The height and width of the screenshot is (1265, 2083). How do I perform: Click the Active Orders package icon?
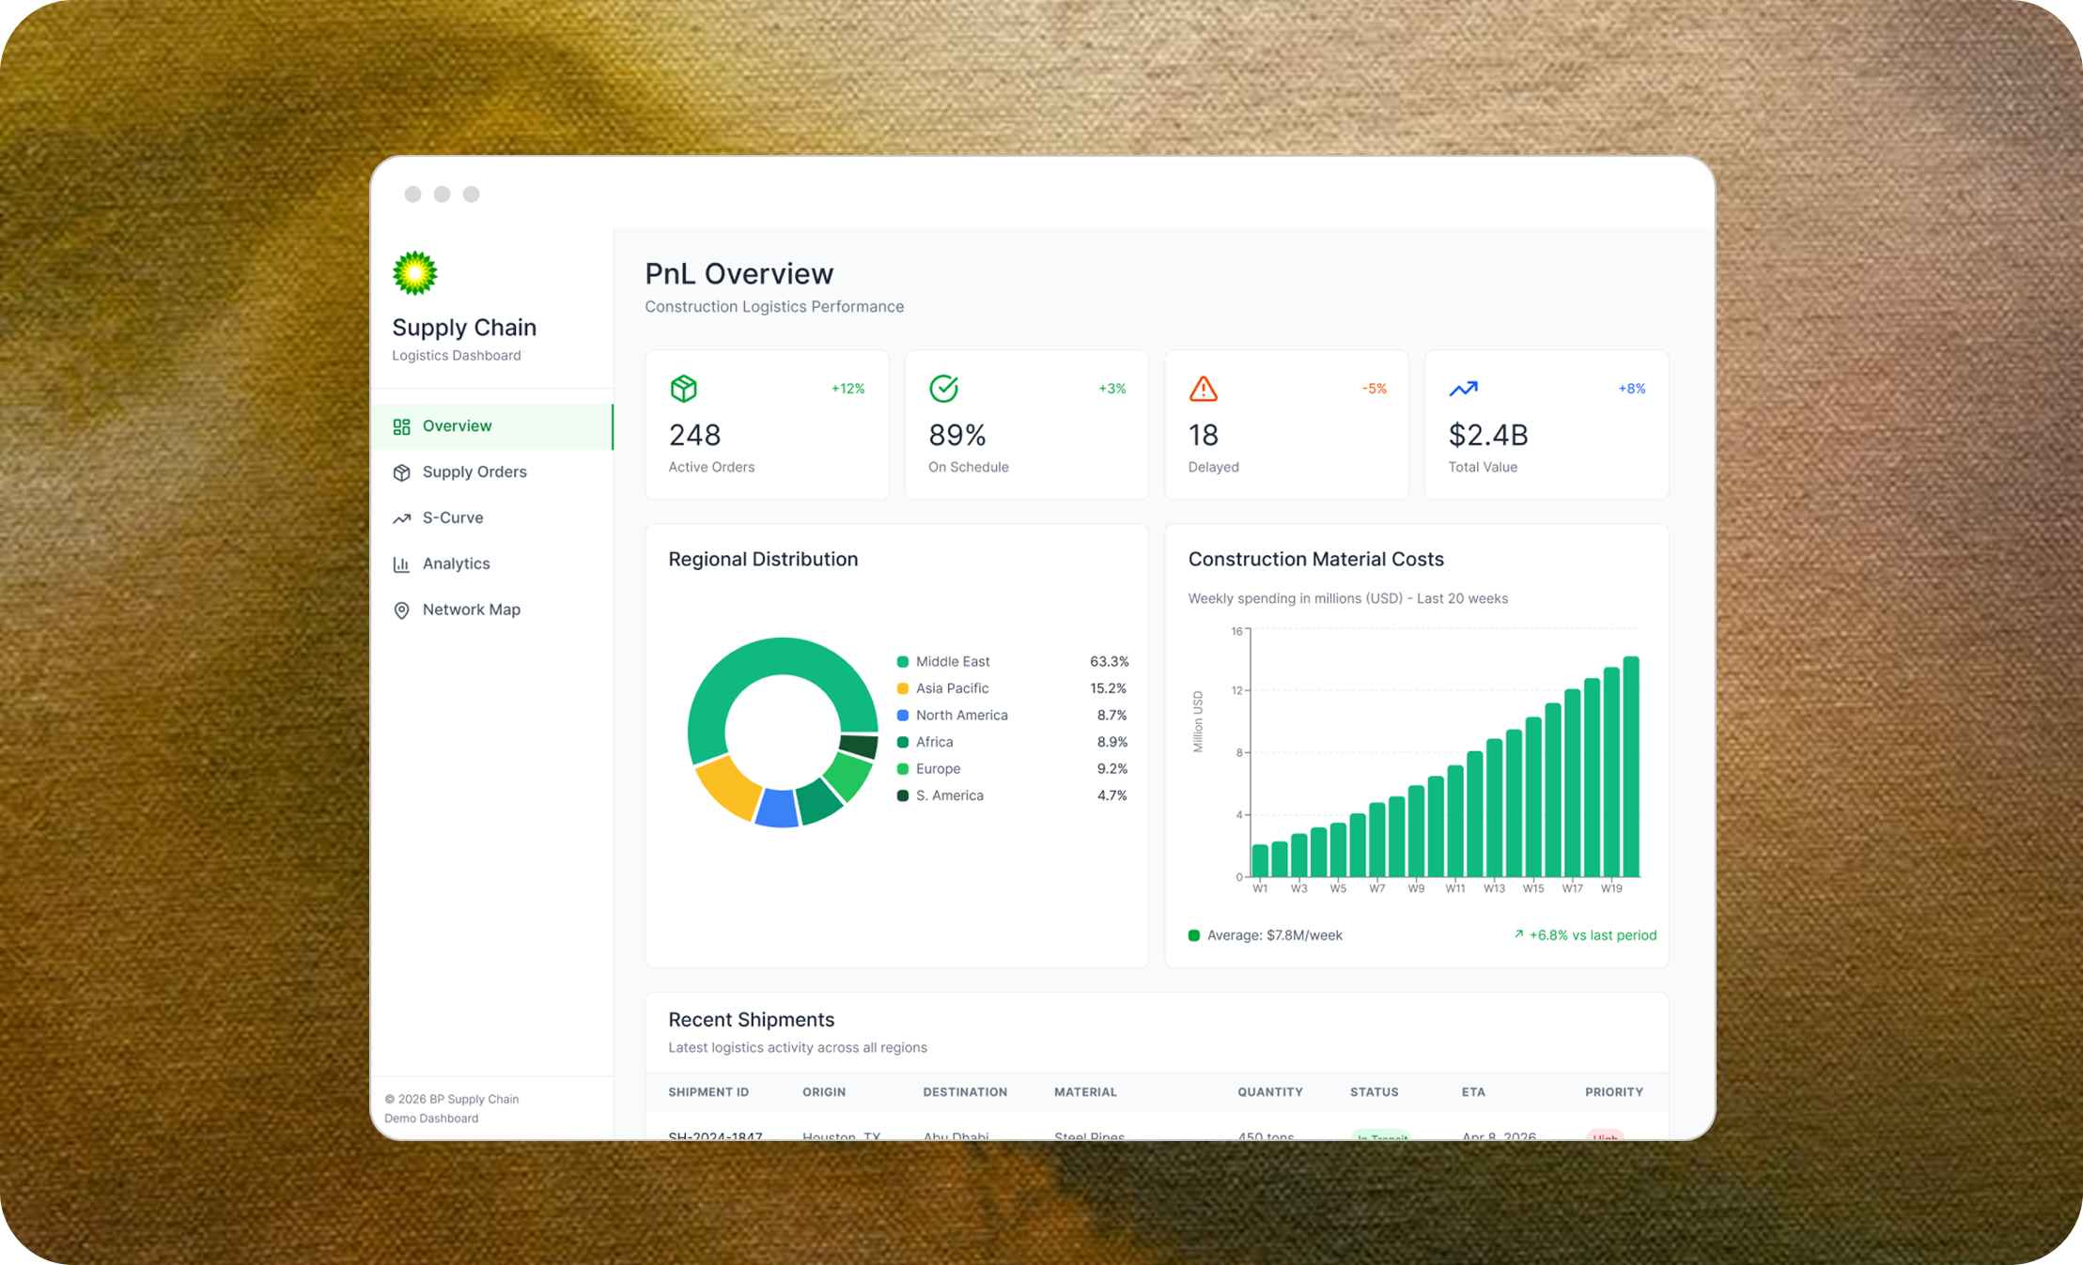tap(684, 389)
